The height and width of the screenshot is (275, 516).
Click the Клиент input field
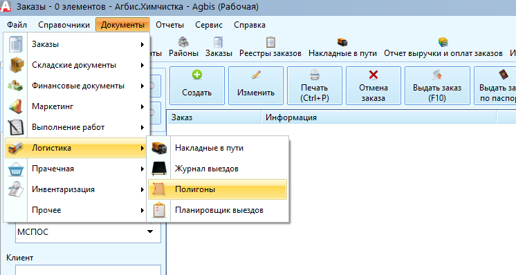(88, 270)
